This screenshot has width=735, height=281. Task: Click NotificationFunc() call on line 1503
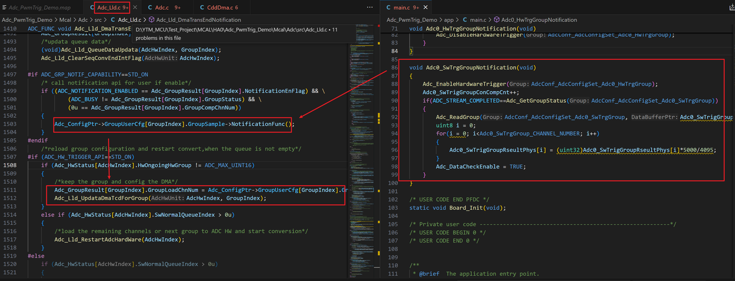coord(262,124)
